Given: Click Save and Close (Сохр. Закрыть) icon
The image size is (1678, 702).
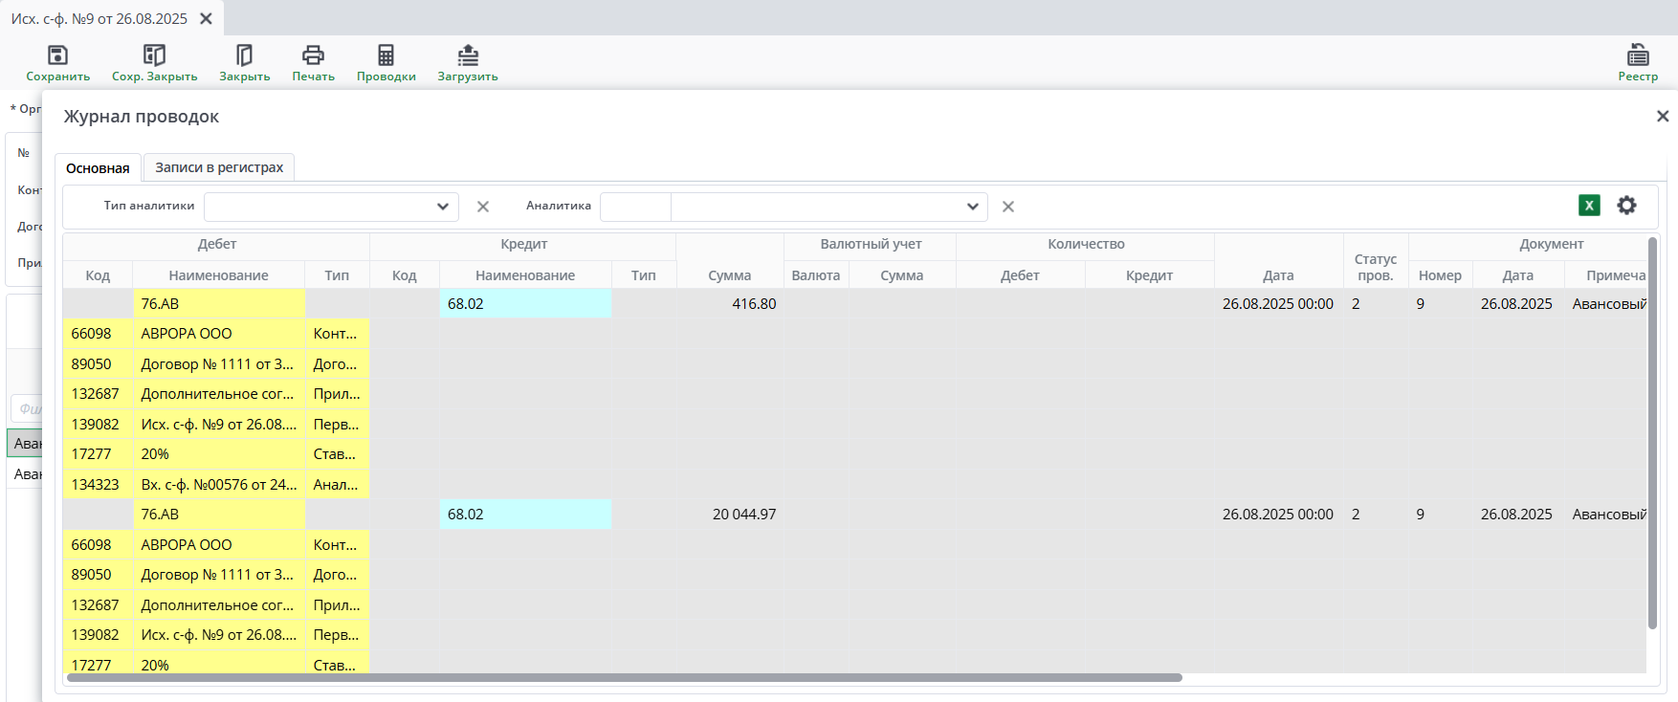Looking at the screenshot, I should tap(154, 55).
